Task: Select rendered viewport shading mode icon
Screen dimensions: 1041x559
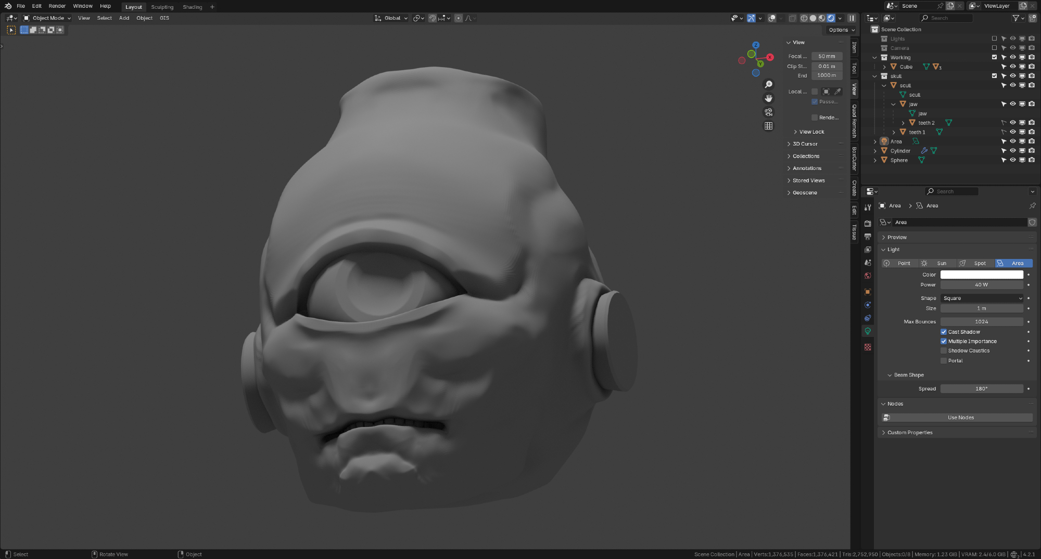Action: [x=831, y=18]
